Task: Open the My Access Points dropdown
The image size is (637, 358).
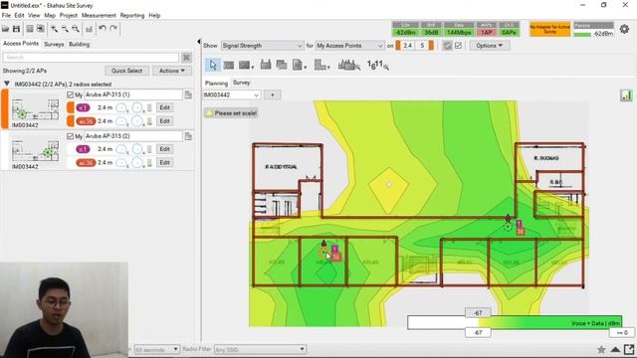Action: pyautogui.click(x=349, y=46)
